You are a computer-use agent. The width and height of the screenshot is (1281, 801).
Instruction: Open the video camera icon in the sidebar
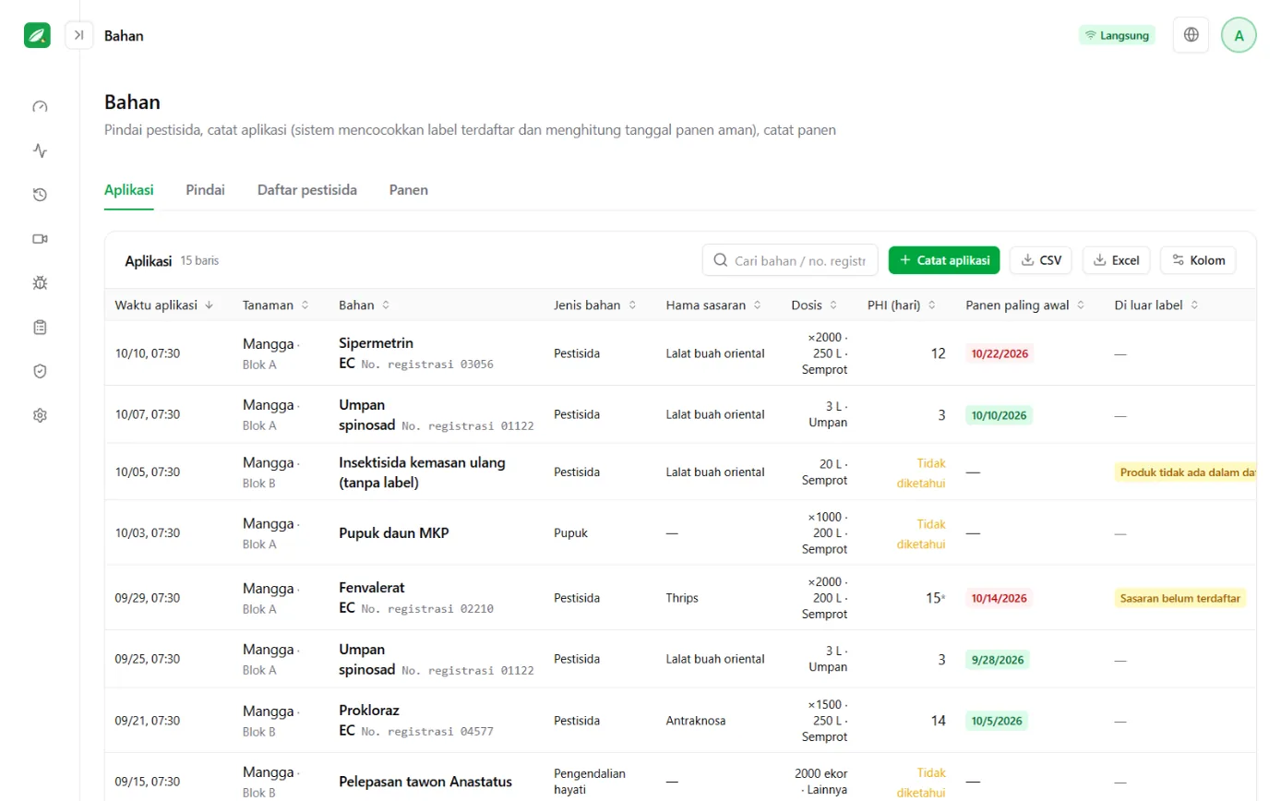(40, 239)
